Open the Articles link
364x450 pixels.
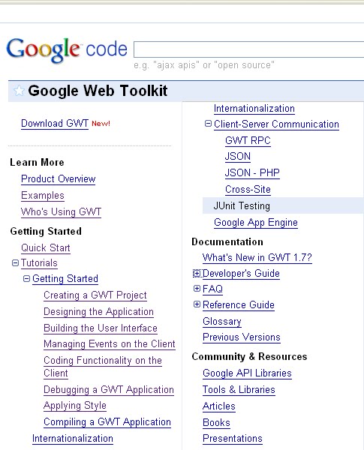(x=219, y=406)
